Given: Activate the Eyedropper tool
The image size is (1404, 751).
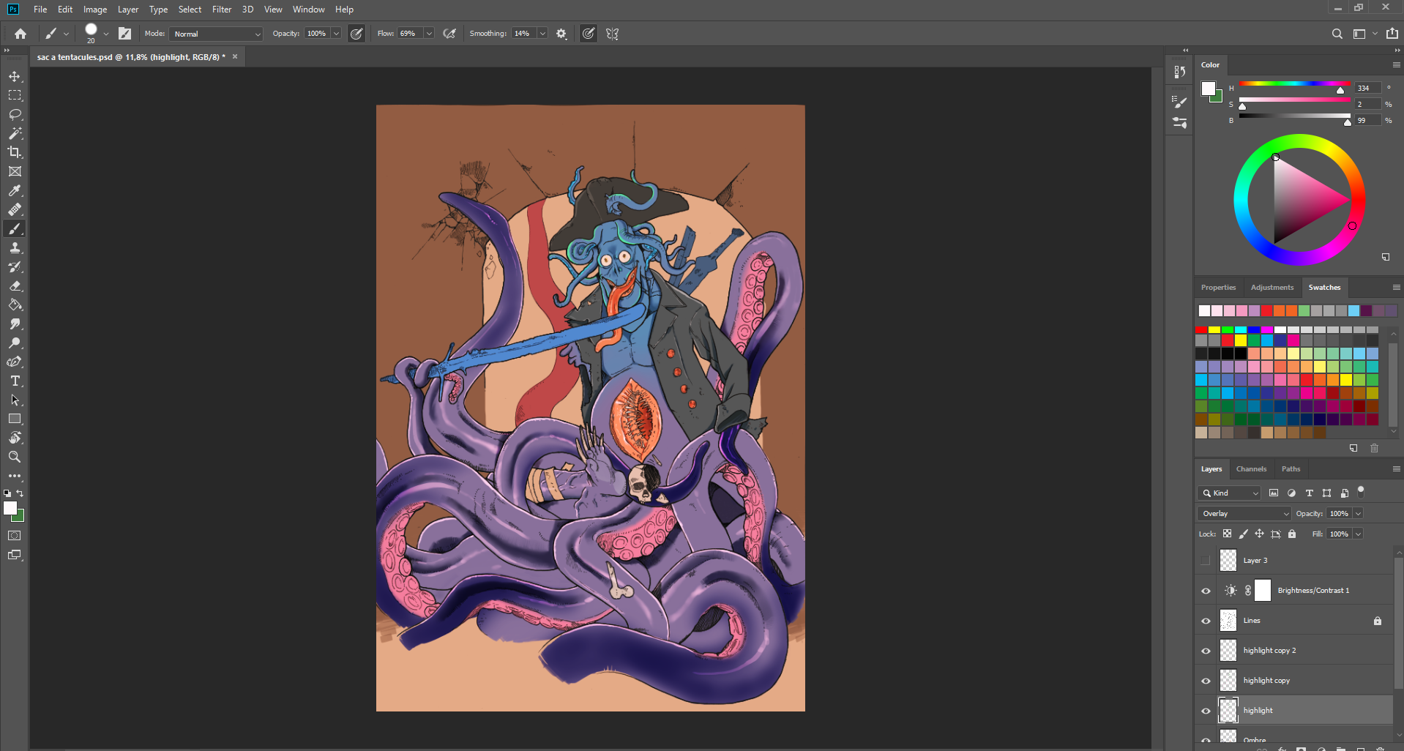Looking at the screenshot, I should pos(15,190).
